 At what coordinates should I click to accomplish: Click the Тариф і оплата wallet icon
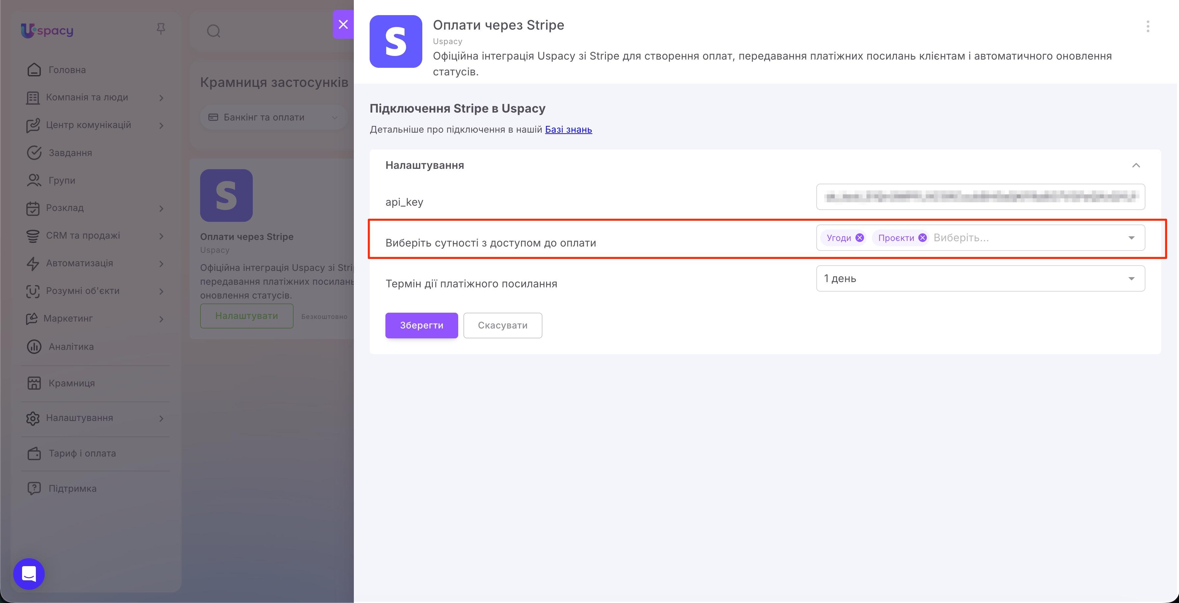[x=34, y=453]
